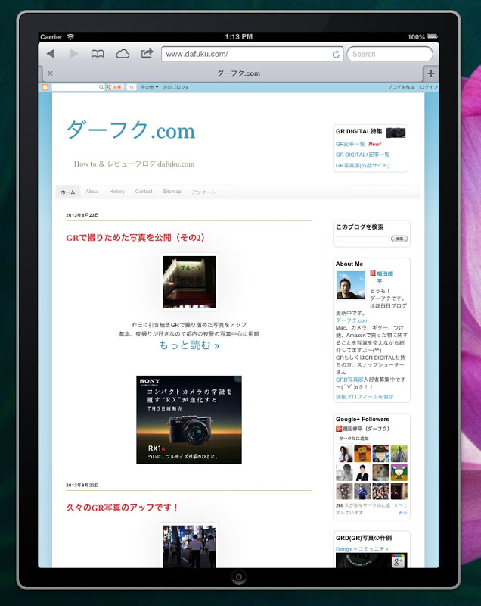This screenshot has height=606, width=481.
Task: Close the ダーフク.com tab
Action: pos(50,73)
